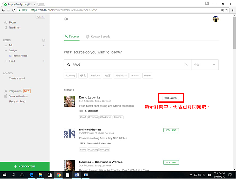Click the browser address bar URL
The image size is (236, 180).
64,10
